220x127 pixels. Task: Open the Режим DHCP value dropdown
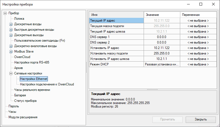point(162,64)
